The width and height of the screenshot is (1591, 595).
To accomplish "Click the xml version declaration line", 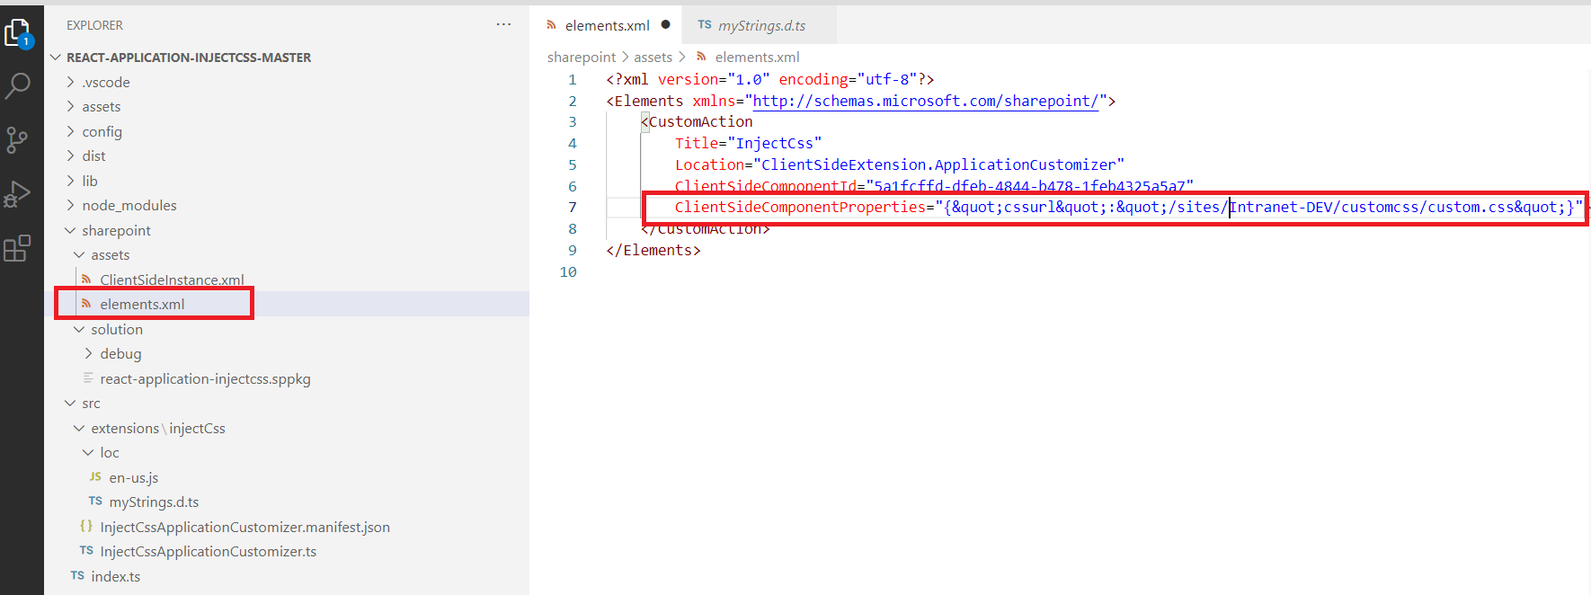I will coord(769,80).
